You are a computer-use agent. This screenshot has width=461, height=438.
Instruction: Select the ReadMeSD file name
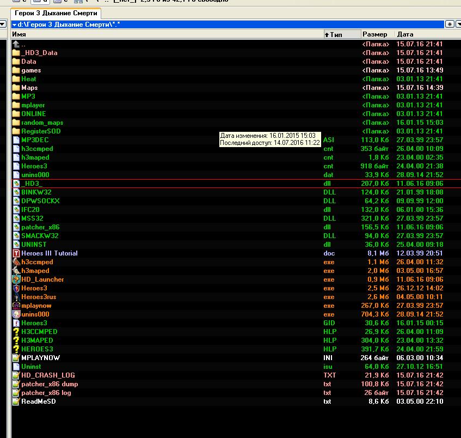pyautogui.click(x=39, y=401)
